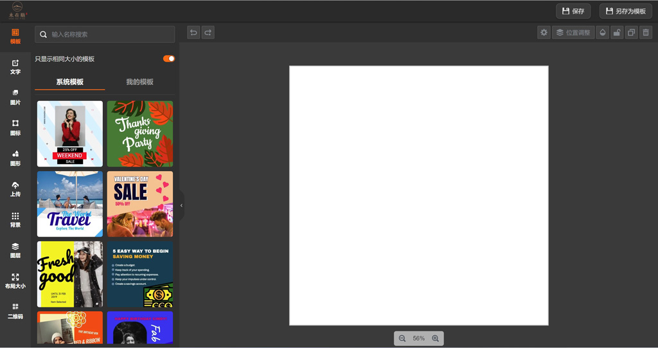Viewport: 658px width, 348px height.
Task: Select the Thanksgiving Party template thumbnail
Action: tap(139, 134)
